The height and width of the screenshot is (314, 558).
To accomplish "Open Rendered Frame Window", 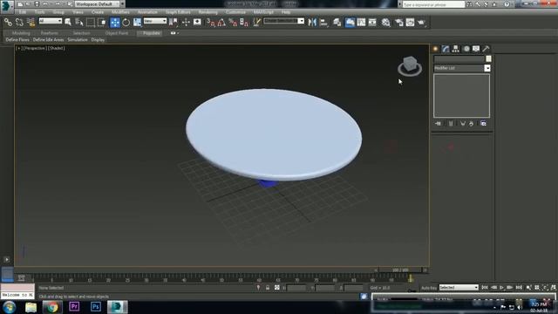I will [x=410, y=23].
